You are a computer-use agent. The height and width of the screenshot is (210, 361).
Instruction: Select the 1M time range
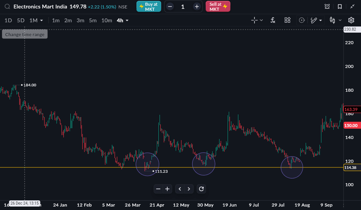33,20
